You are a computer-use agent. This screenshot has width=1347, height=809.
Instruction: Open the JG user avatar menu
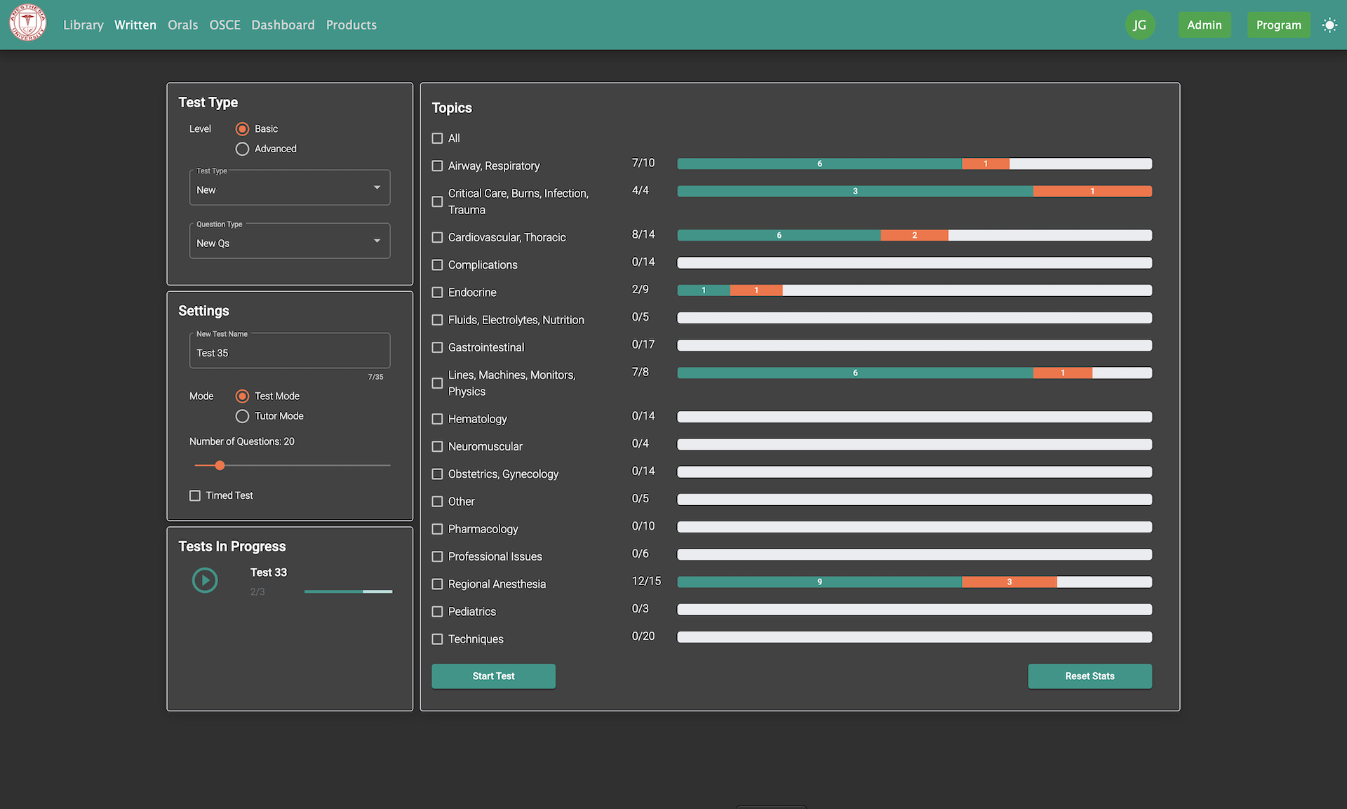1139,25
